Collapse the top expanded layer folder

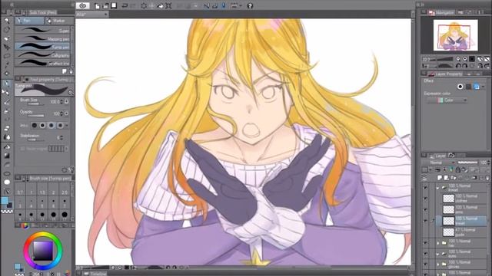[437, 188]
